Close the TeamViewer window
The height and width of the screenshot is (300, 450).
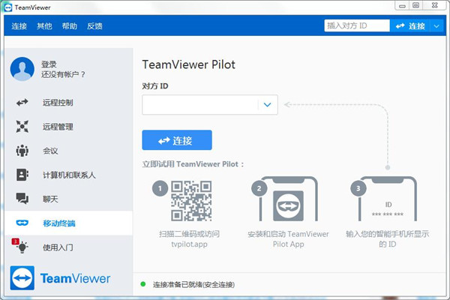pyautogui.click(x=435, y=5)
